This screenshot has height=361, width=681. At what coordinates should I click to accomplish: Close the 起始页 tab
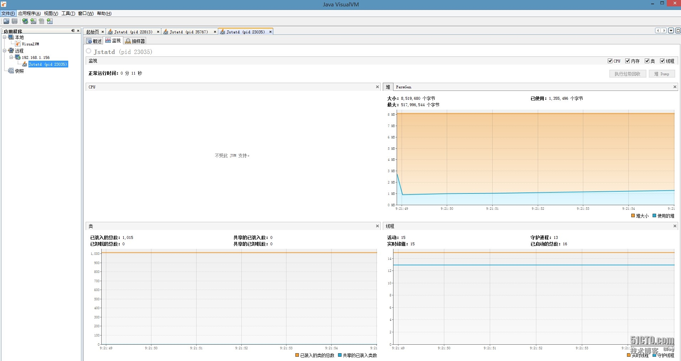tap(103, 32)
